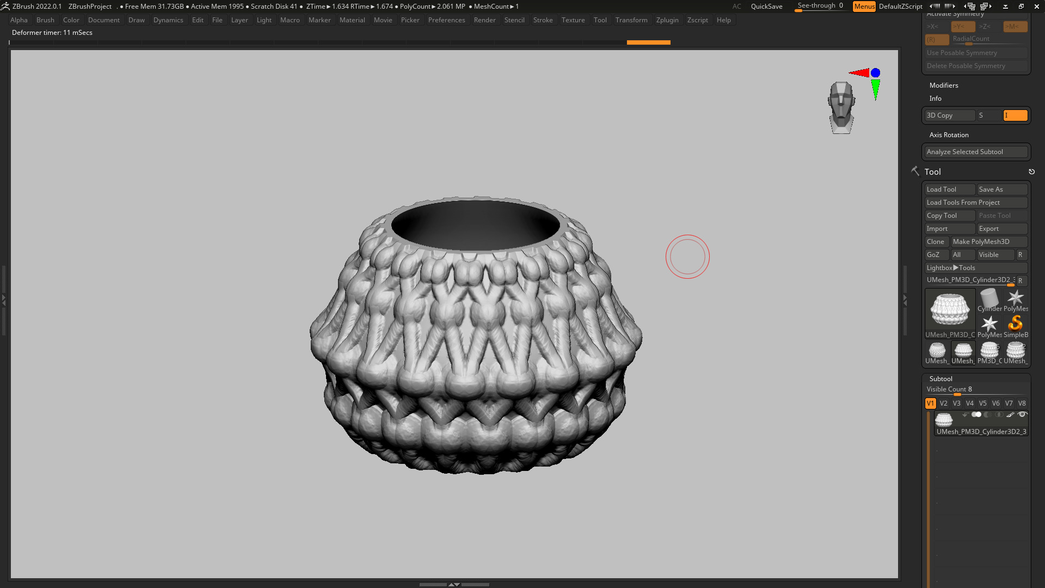Image resolution: width=1045 pixels, height=588 pixels.
Task: Select the Cylinder tool thumbnail
Action: point(989,301)
